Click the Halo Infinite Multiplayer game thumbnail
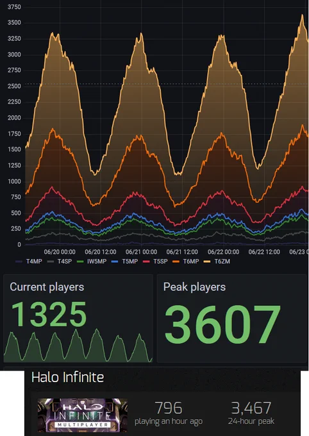This screenshot has height=436, width=309. [x=83, y=415]
